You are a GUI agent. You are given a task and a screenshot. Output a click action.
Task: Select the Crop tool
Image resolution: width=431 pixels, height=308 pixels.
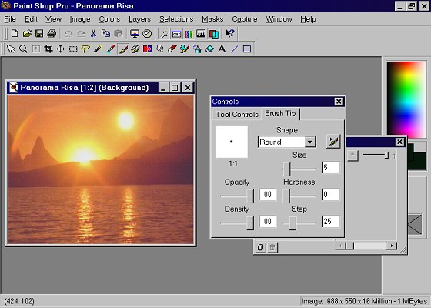[x=48, y=49]
